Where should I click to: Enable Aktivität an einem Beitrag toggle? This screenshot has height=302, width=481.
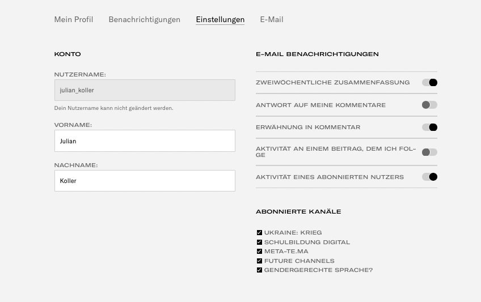click(x=429, y=152)
